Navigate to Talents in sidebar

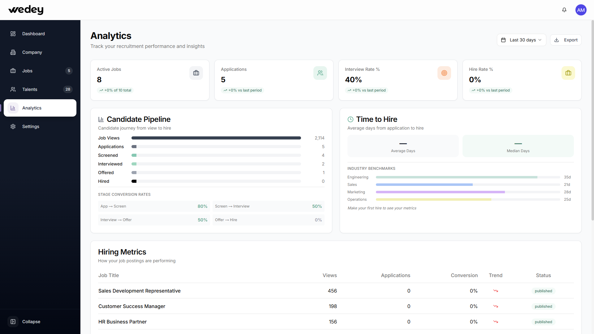(30, 89)
